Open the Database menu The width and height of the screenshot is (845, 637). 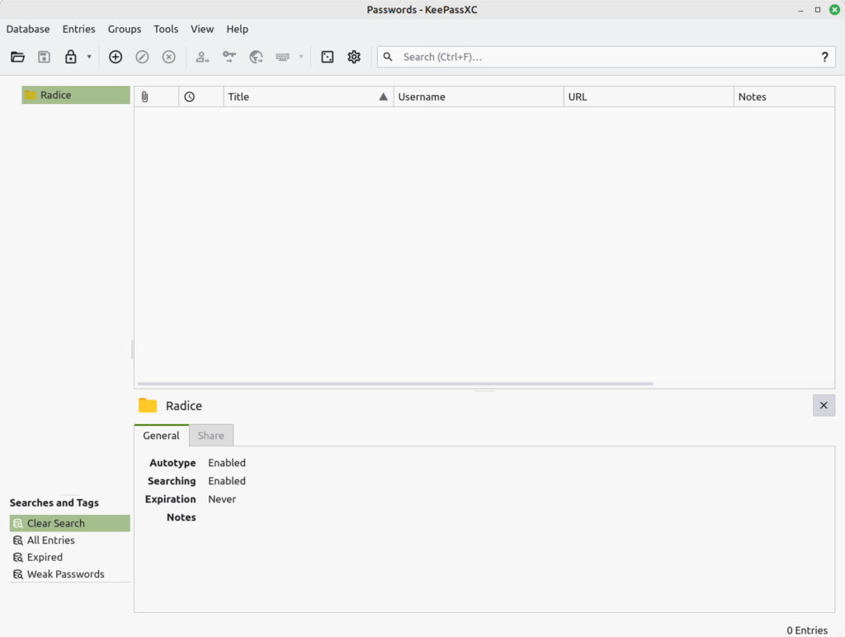tap(28, 29)
